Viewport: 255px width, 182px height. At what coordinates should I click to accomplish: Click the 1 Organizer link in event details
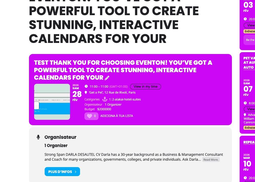click(x=113, y=105)
